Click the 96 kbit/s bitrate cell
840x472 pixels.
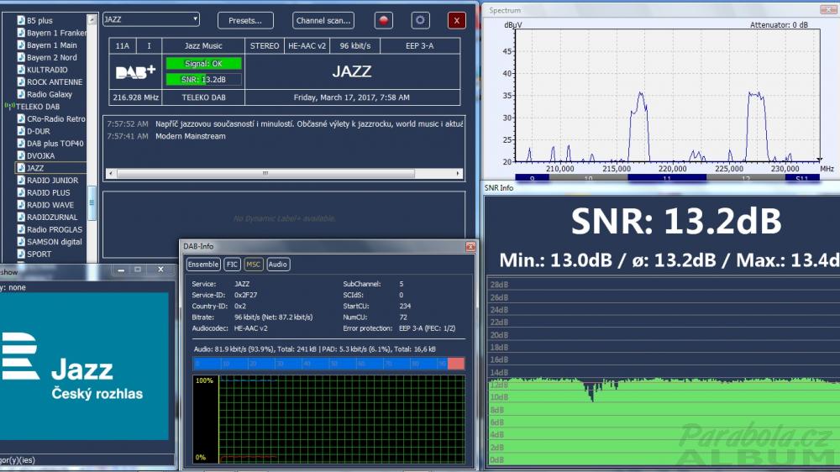pos(354,46)
